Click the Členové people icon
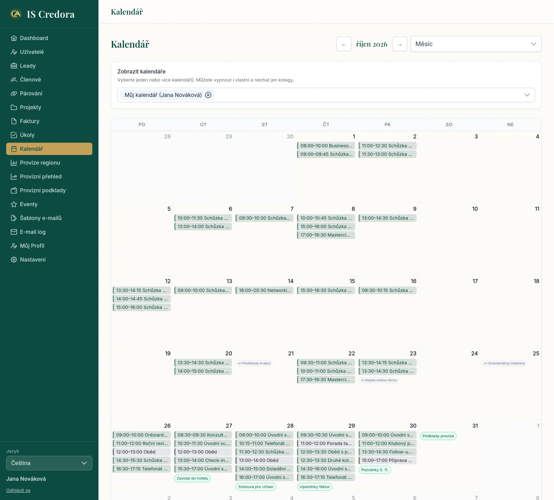Image resolution: width=554 pixels, height=500 pixels. (x=14, y=79)
